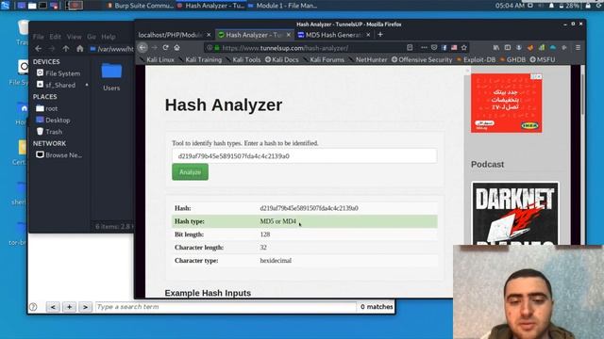
Task: Launch terminal from top panel
Action: [42, 6]
